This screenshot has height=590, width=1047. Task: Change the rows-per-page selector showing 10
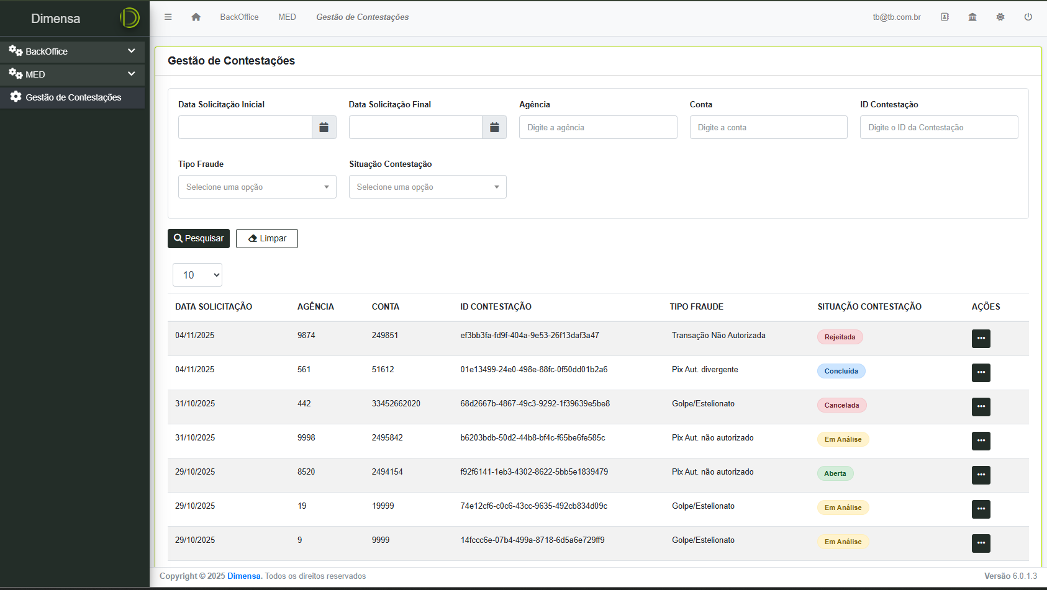point(197,275)
